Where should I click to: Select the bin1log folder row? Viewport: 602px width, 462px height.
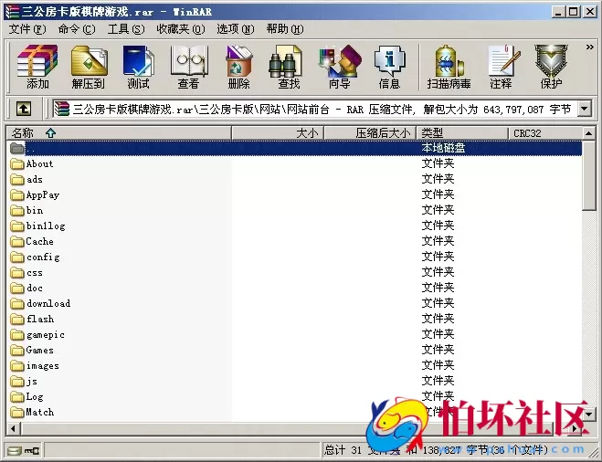tap(294, 226)
